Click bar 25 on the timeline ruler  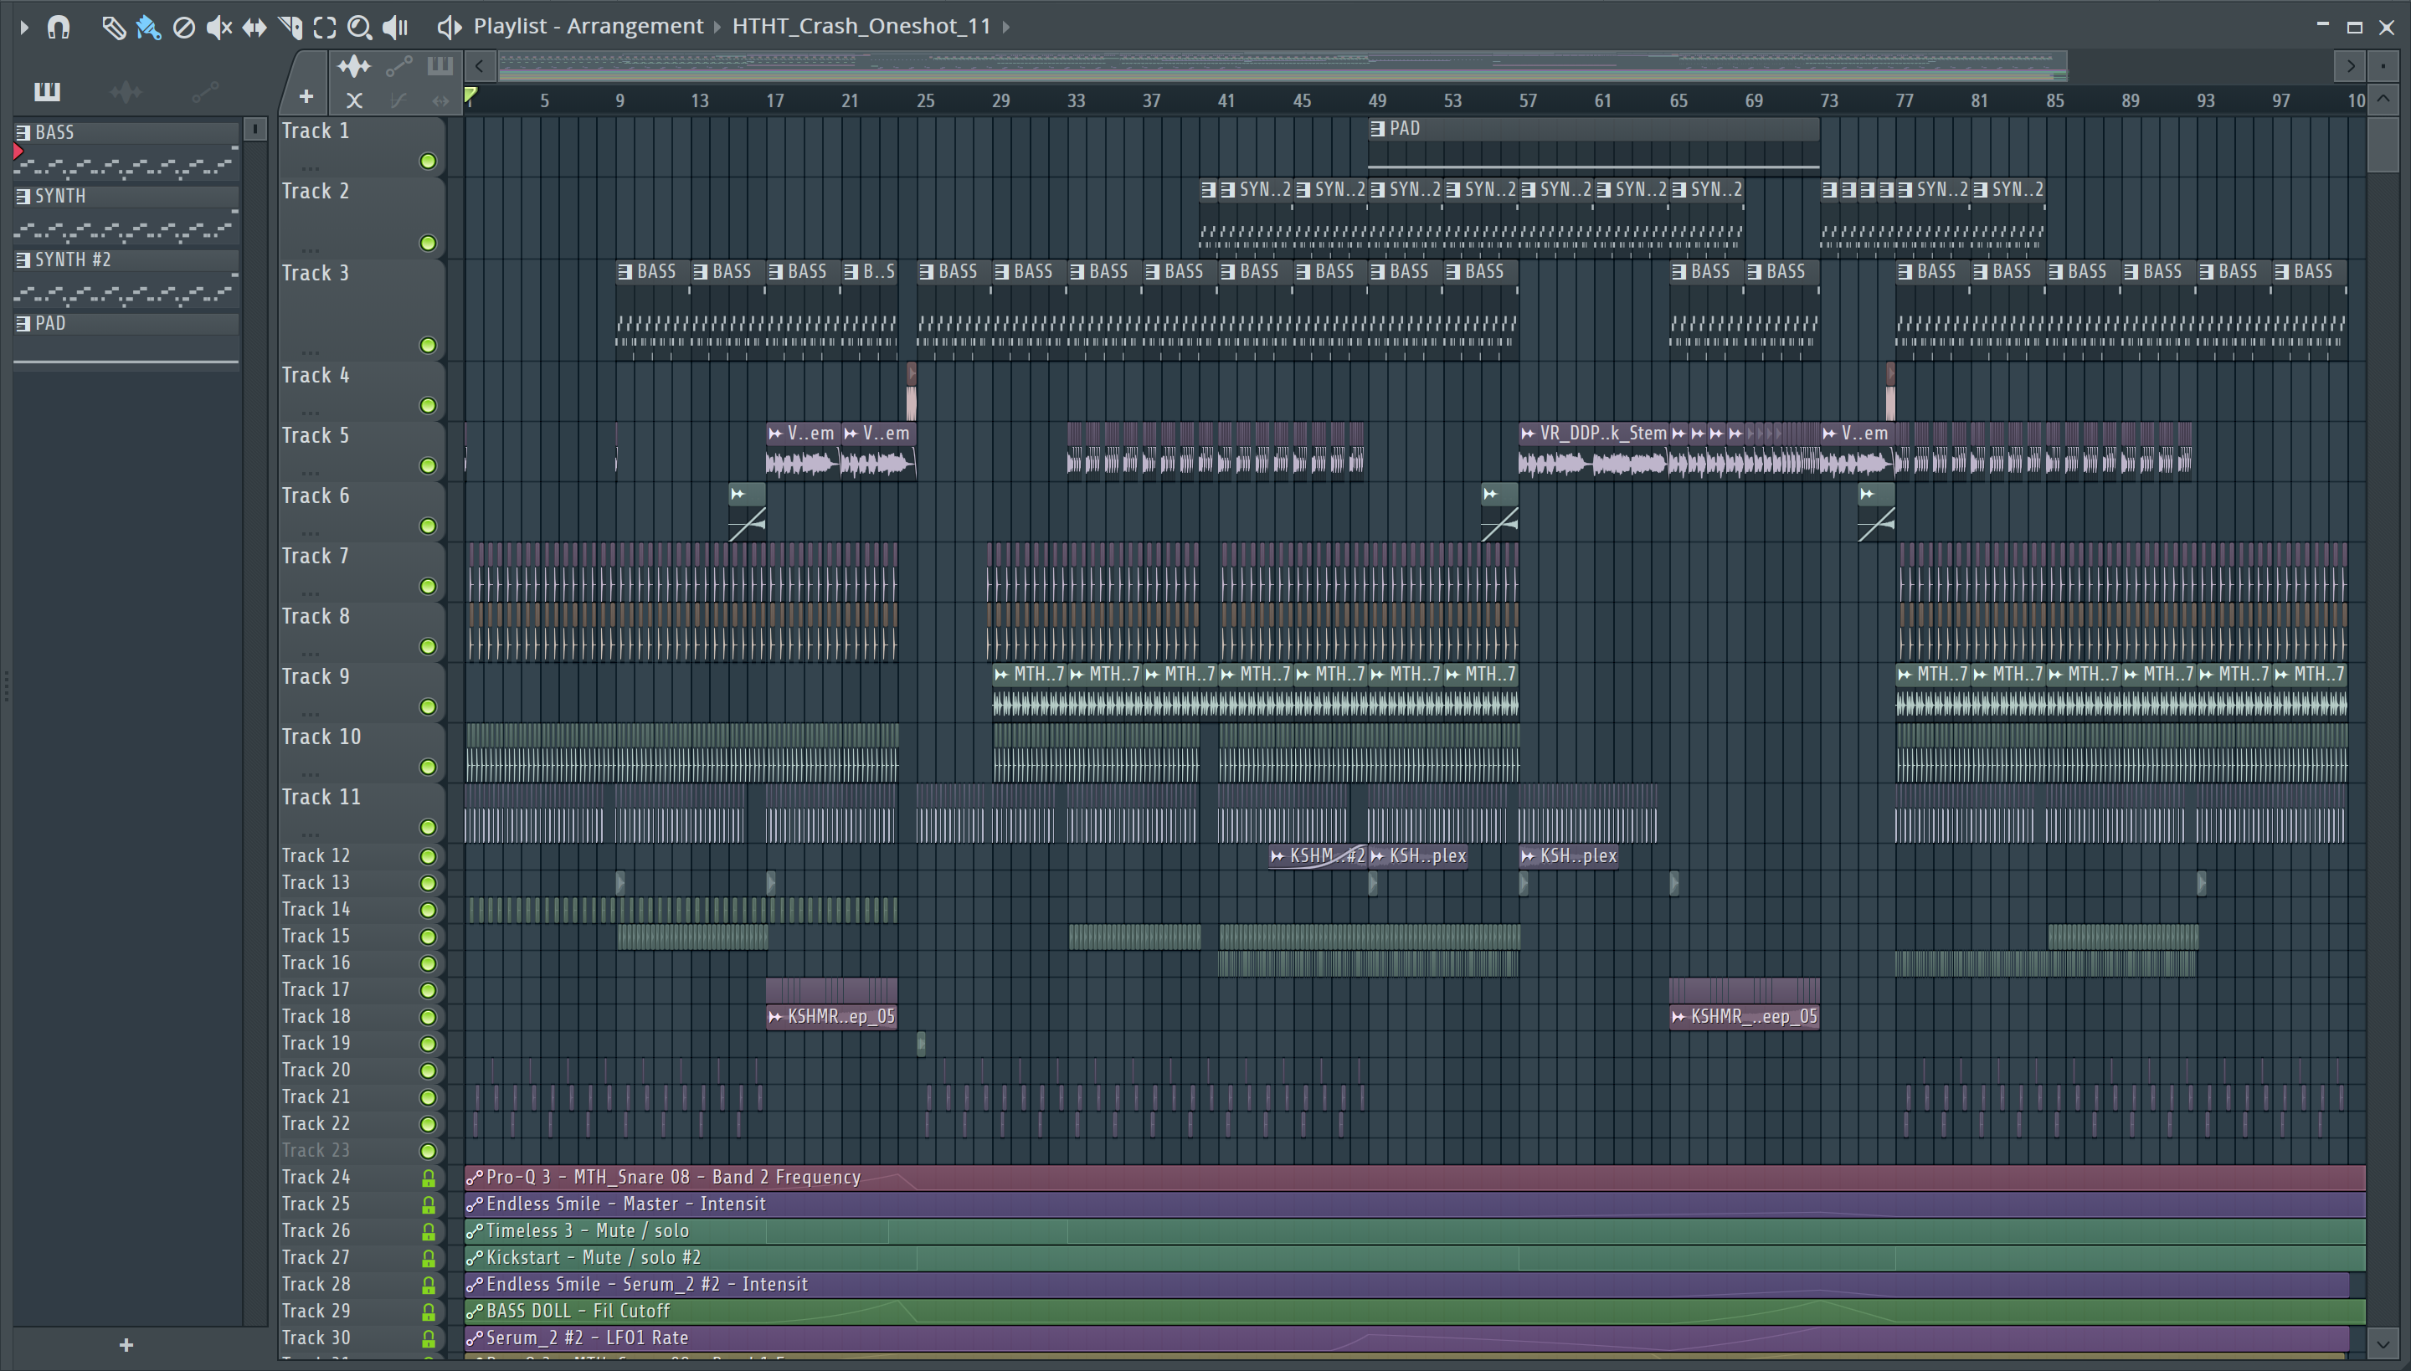[x=925, y=100]
